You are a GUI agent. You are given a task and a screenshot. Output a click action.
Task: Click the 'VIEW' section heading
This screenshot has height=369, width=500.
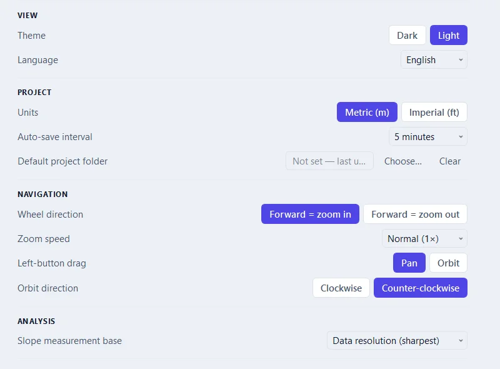(27, 15)
